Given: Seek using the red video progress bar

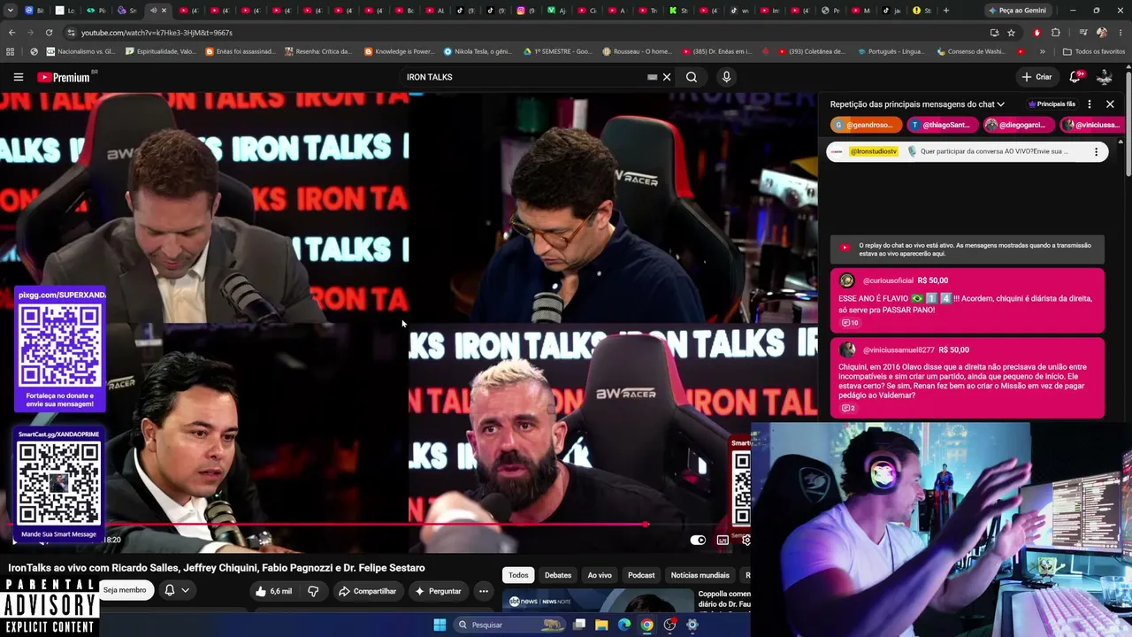Looking at the screenshot, I should (x=375, y=525).
